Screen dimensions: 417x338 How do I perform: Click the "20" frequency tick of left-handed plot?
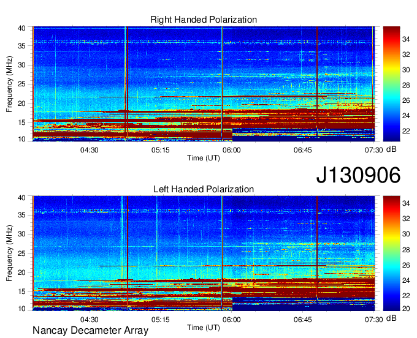coord(21,272)
